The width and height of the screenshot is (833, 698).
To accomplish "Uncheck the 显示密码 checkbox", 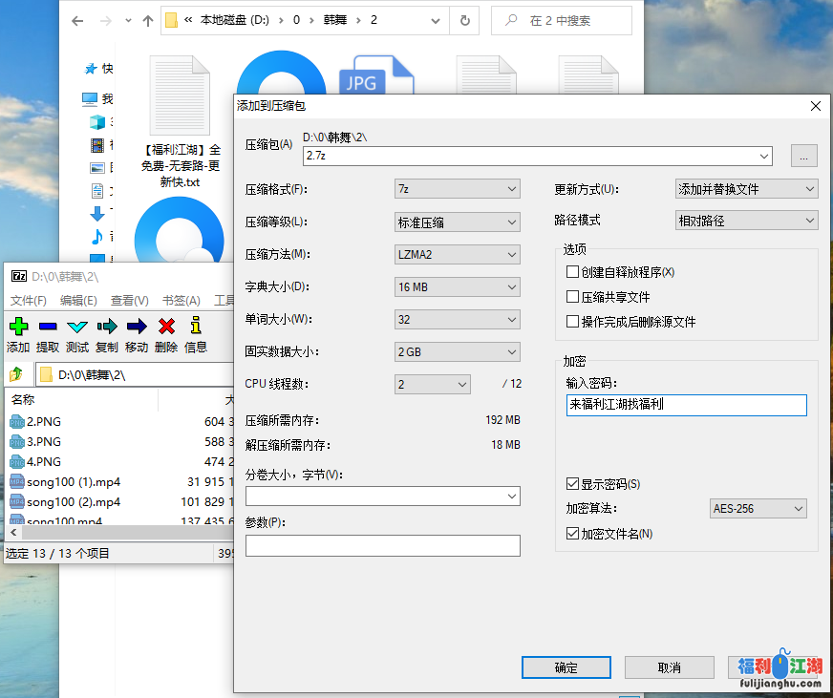I will 573,484.
